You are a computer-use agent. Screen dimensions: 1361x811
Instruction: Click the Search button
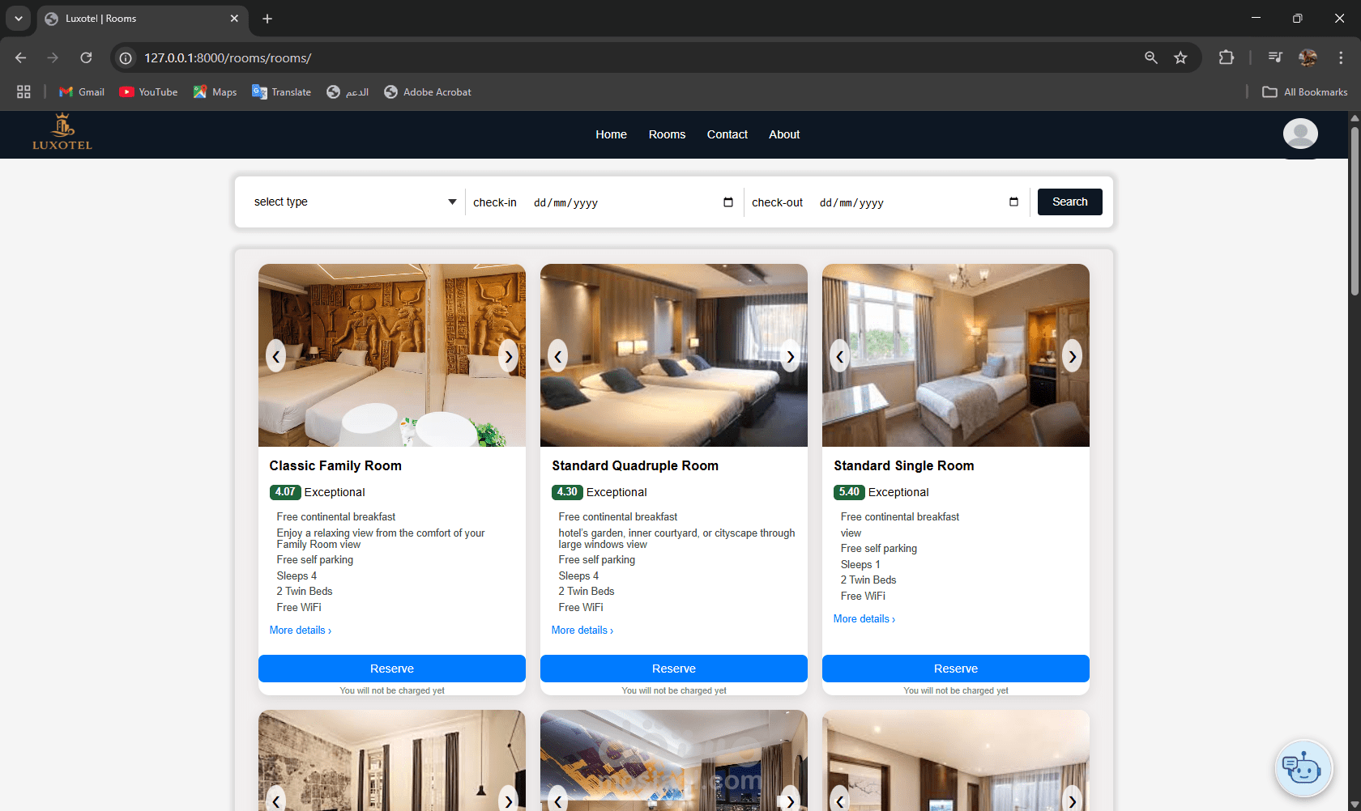pos(1069,202)
